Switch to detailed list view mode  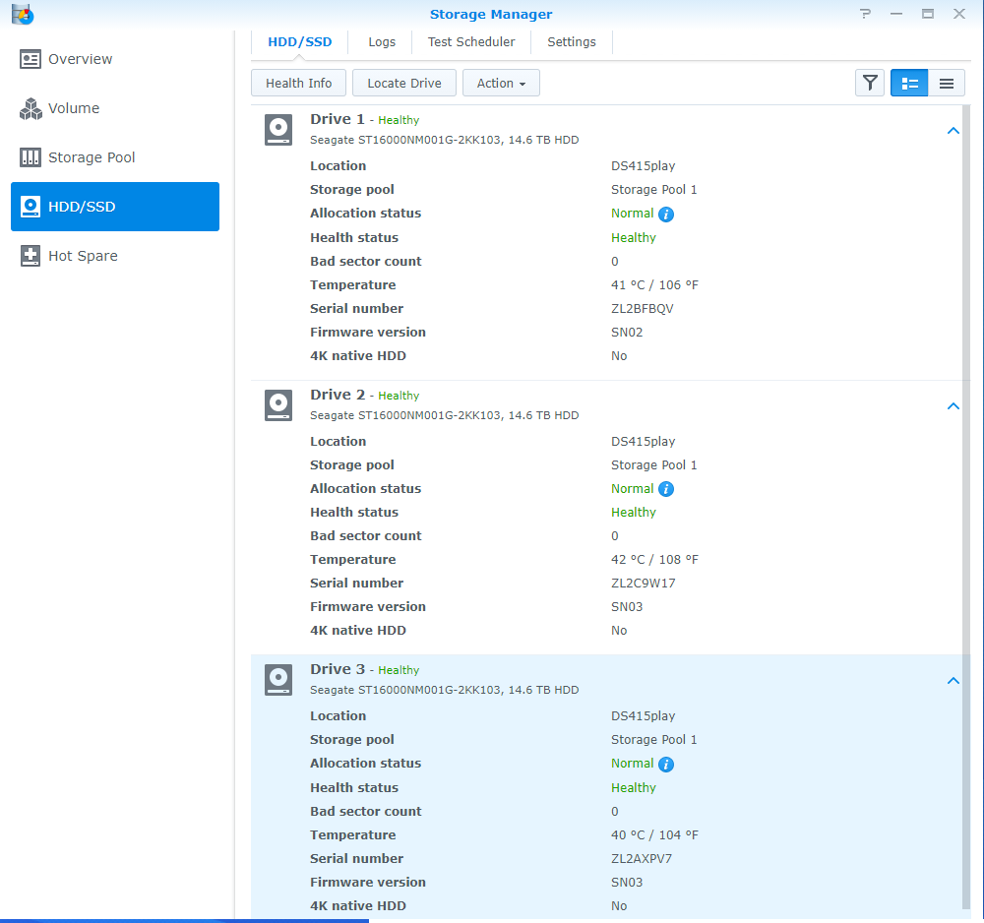click(x=908, y=83)
